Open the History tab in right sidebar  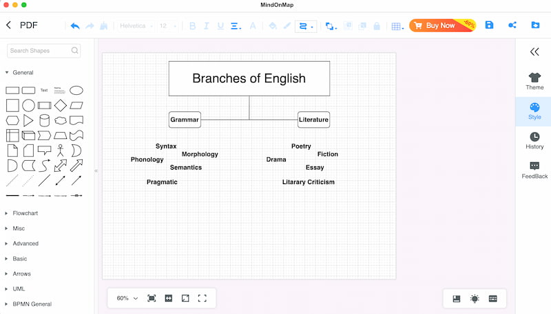pos(534,141)
